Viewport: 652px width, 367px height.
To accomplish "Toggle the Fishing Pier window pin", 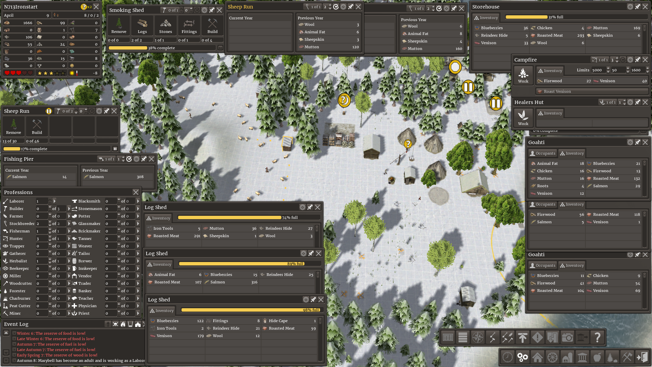I will [x=144, y=159].
